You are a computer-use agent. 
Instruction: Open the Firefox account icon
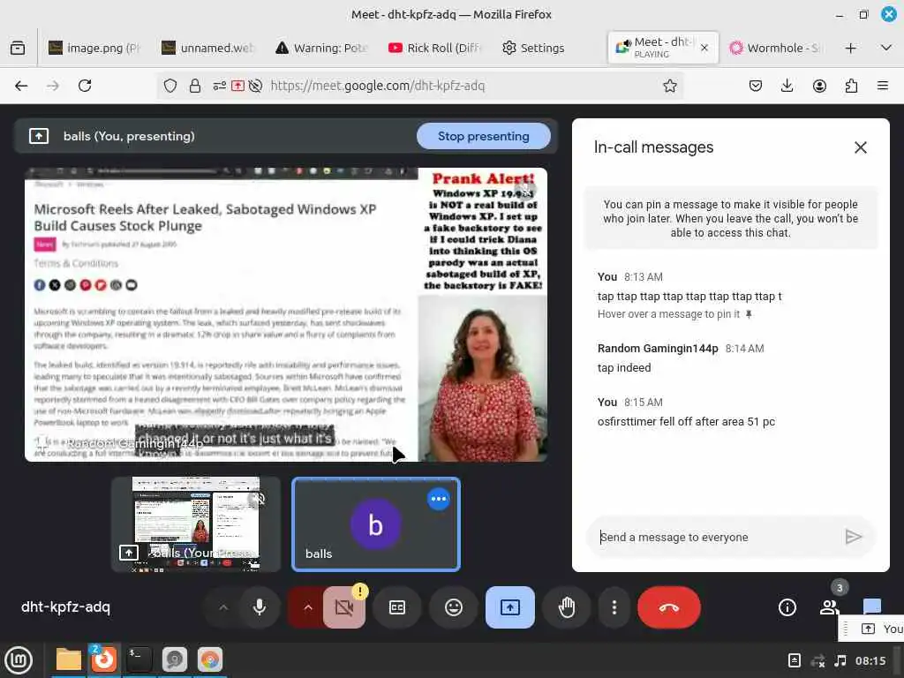(x=819, y=86)
